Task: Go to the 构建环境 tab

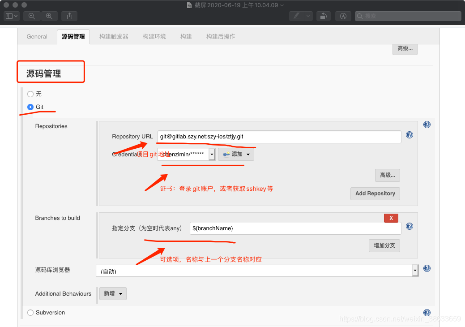Action: (154, 36)
